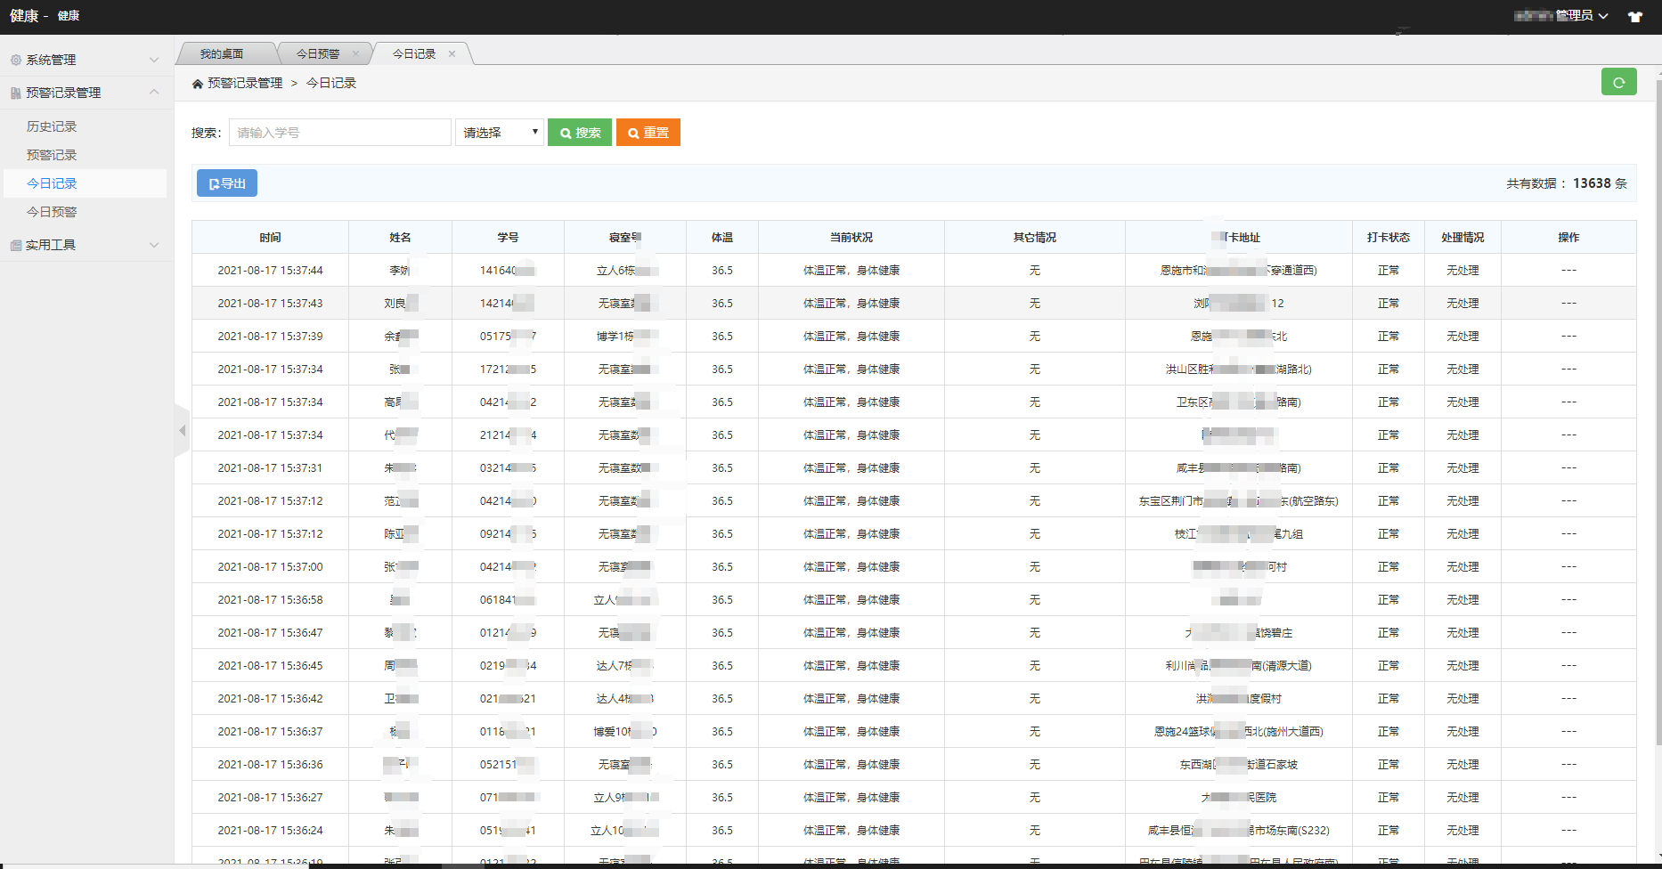1662x869 pixels.
Task: Close the 今日预警 tab
Action: (x=356, y=53)
